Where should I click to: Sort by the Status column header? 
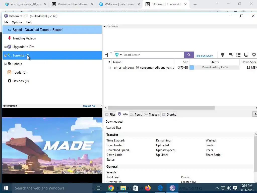coord(214,62)
